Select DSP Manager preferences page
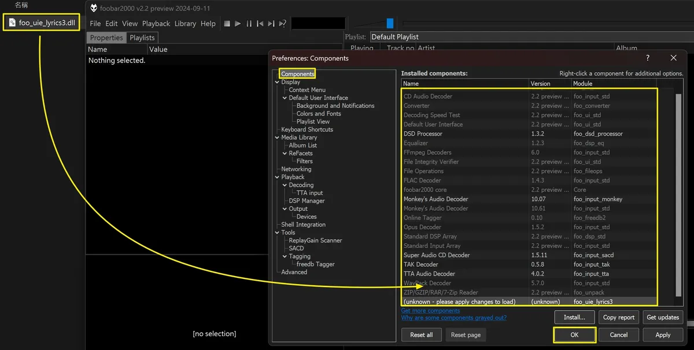Screen dimensions: 694x350 pos(307,201)
